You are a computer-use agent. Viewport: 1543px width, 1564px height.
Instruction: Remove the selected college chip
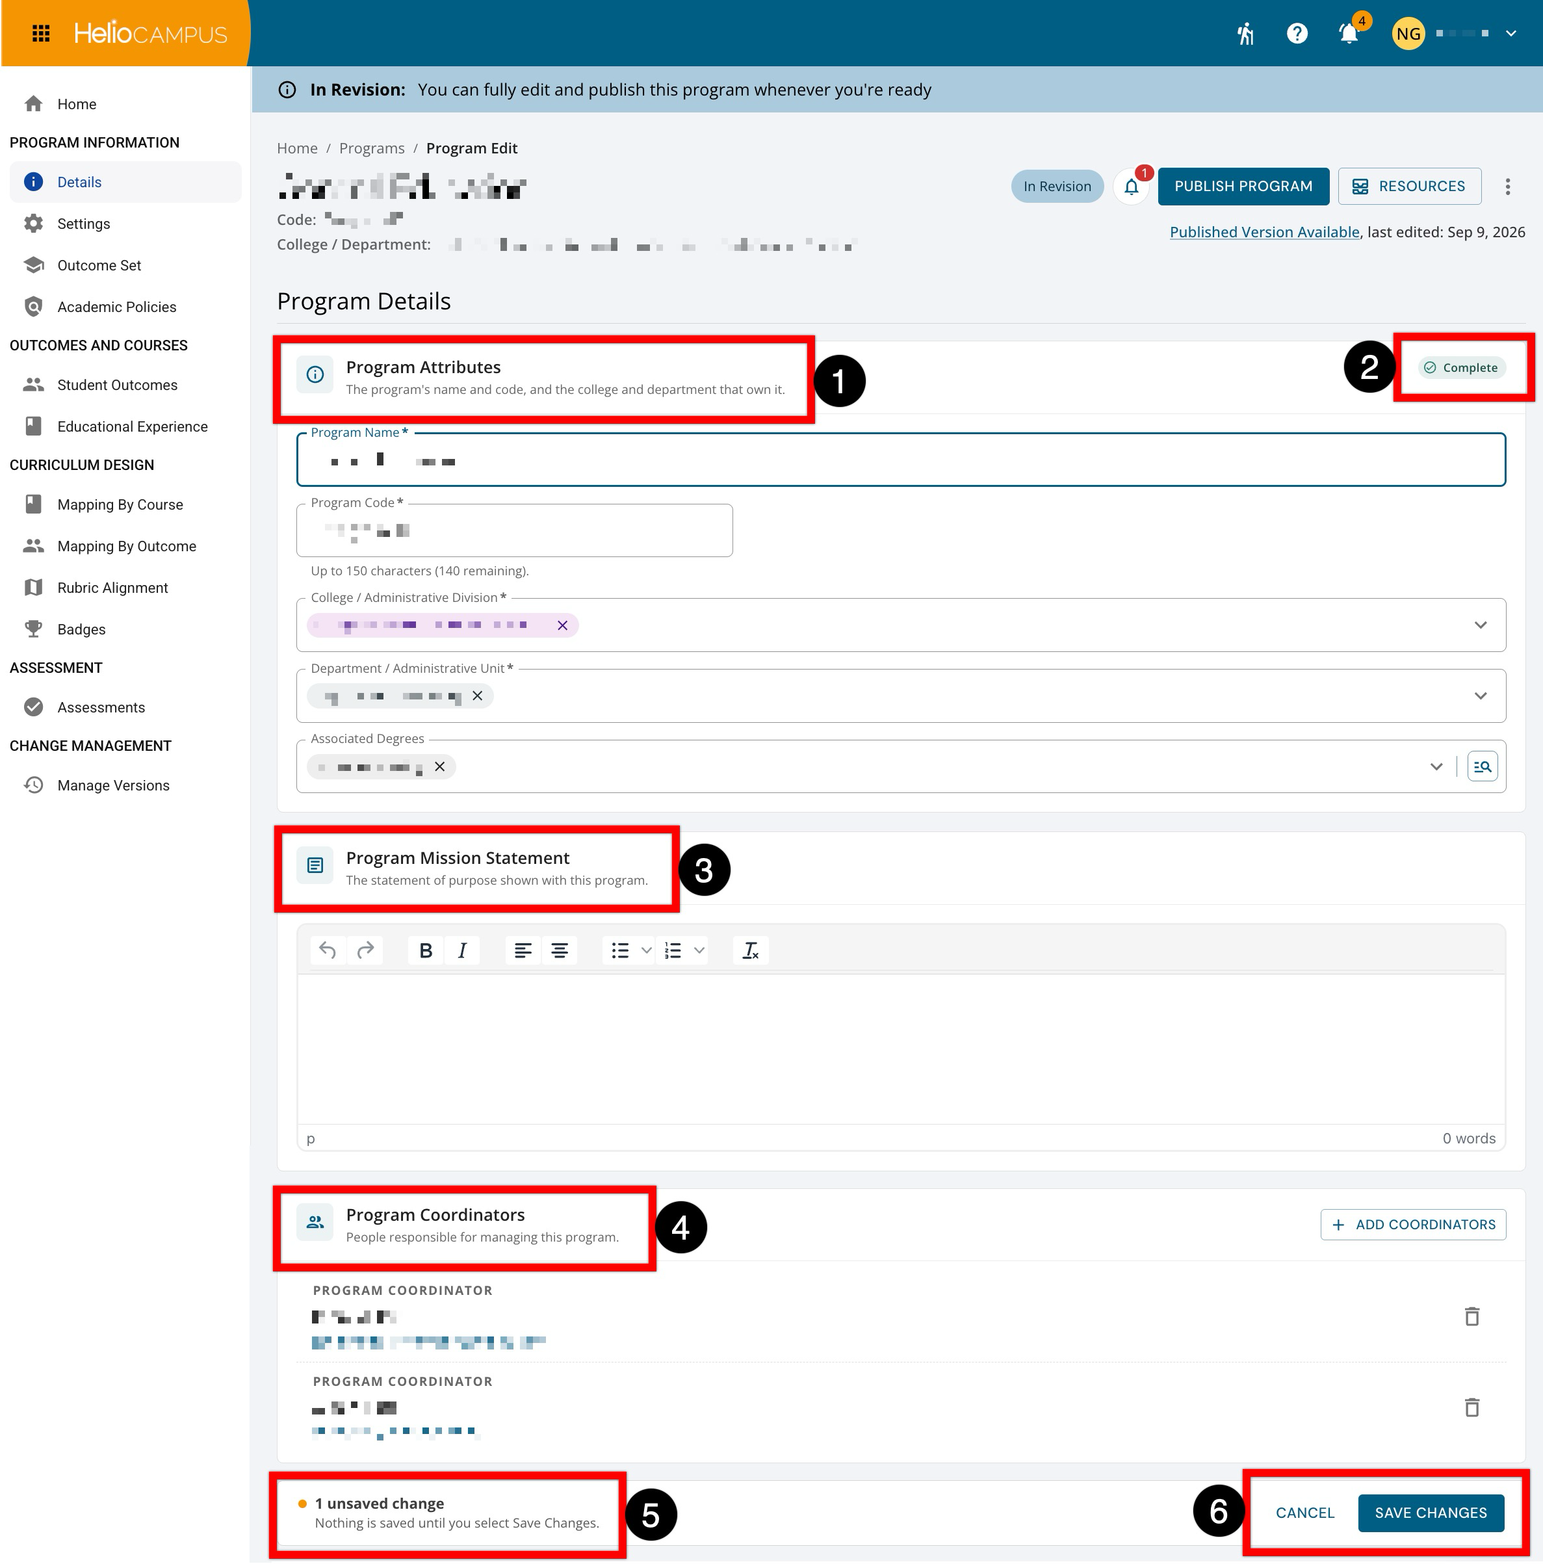[x=562, y=625]
